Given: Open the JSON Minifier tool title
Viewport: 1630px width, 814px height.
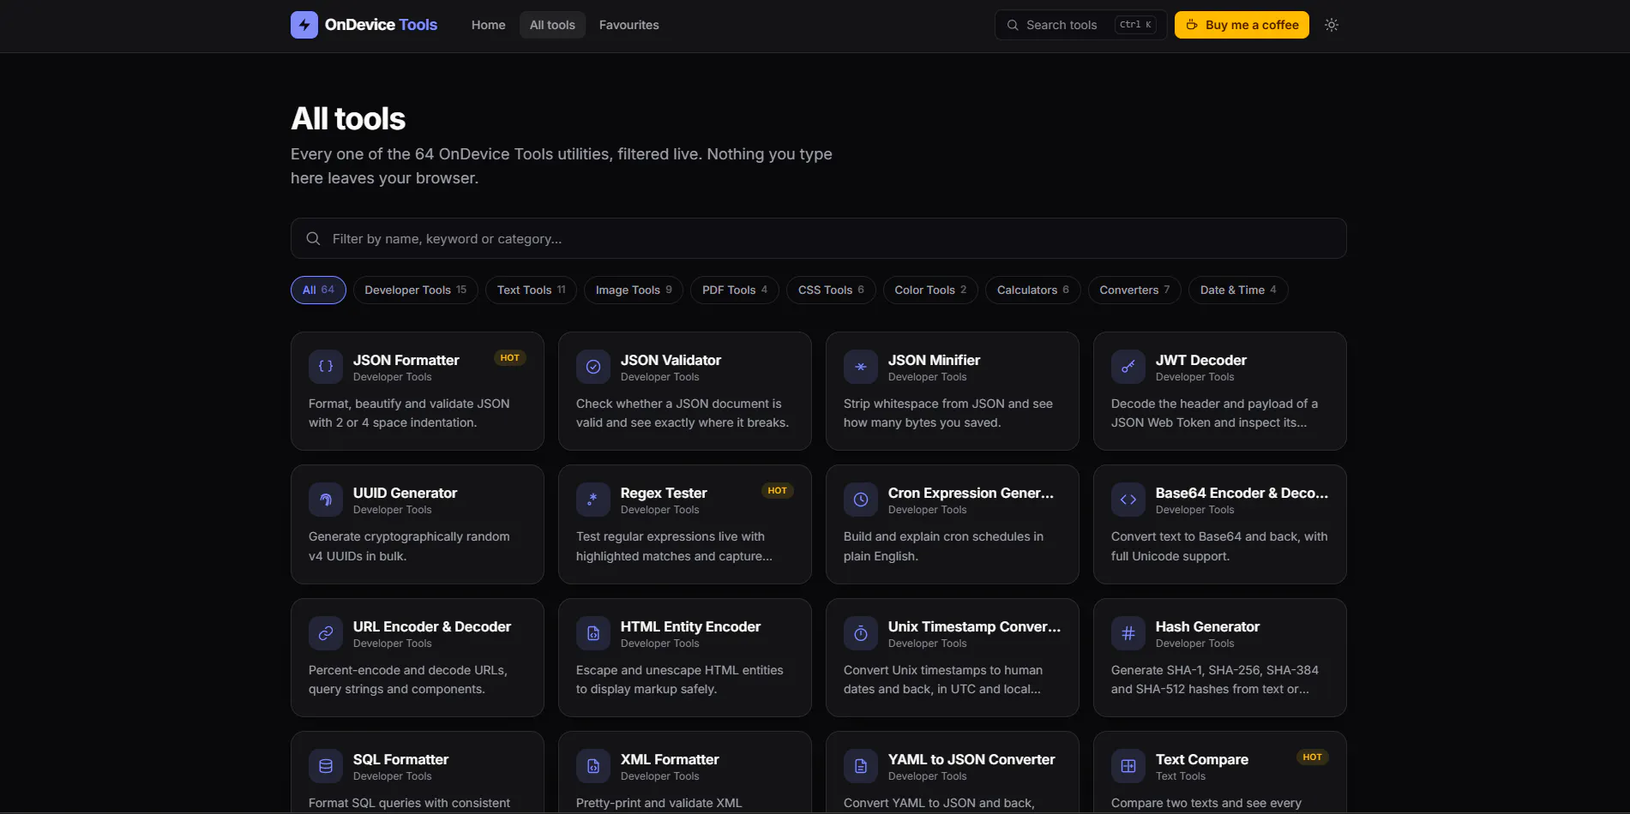Looking at the screenshot, I should pos(934,360).
